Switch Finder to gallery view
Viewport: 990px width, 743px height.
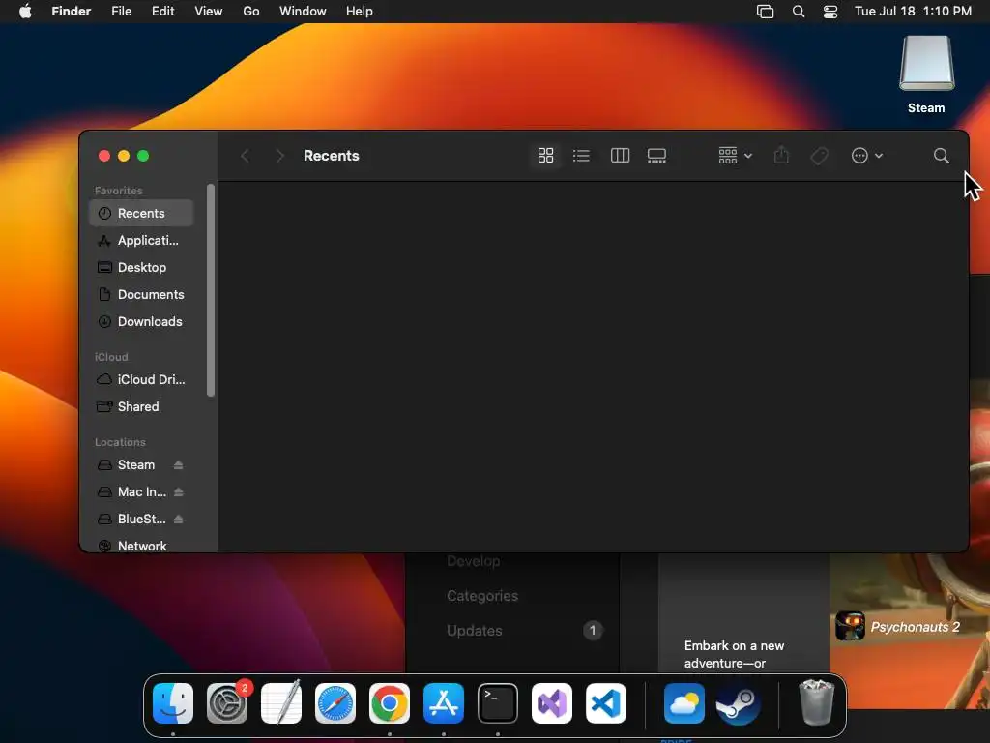[x=656, y=156]
